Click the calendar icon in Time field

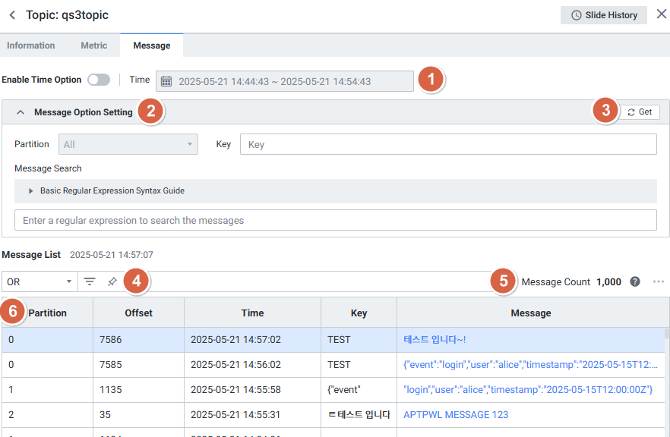(x=166, y=81)
